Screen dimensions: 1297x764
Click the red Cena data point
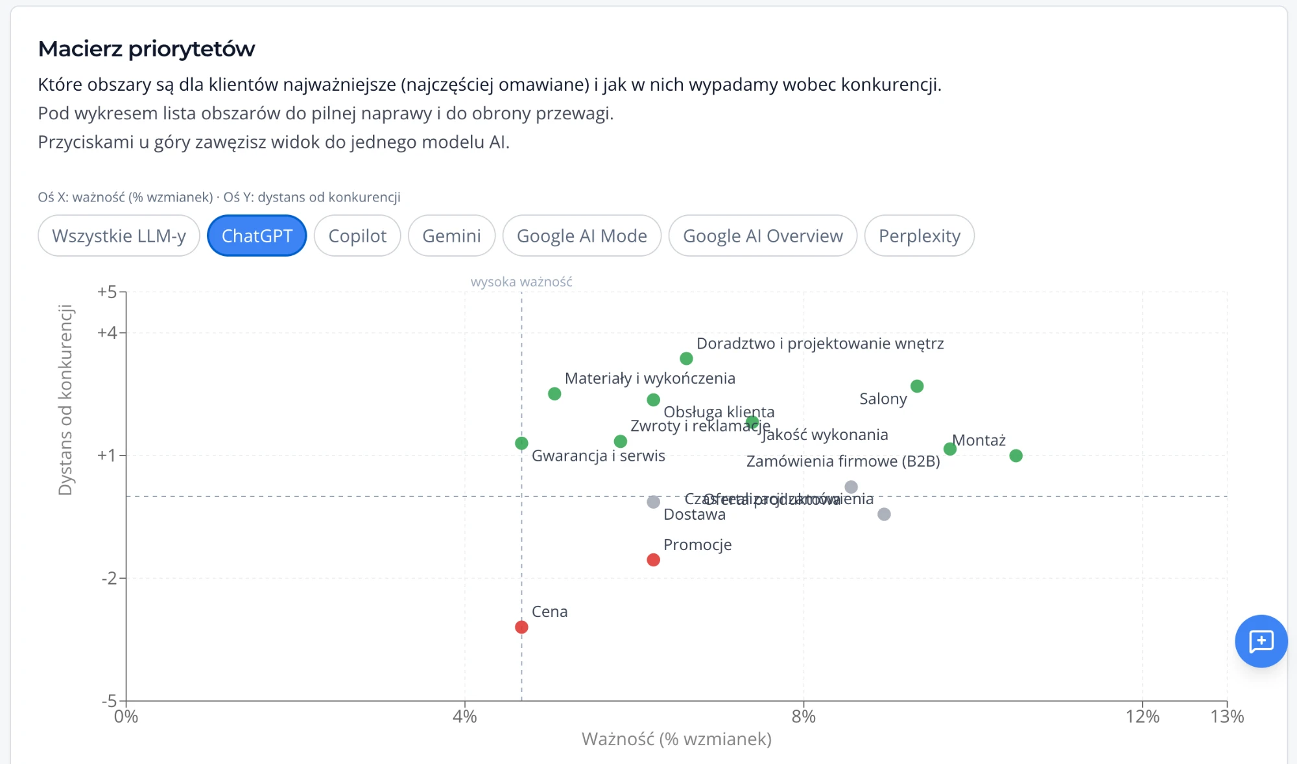pyautogui.click(x=521, y=627)
